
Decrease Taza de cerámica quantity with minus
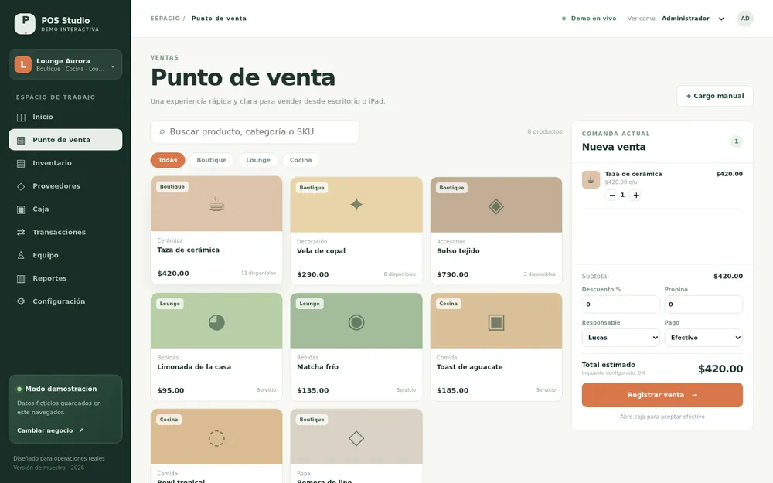click(x=611, y=196)
